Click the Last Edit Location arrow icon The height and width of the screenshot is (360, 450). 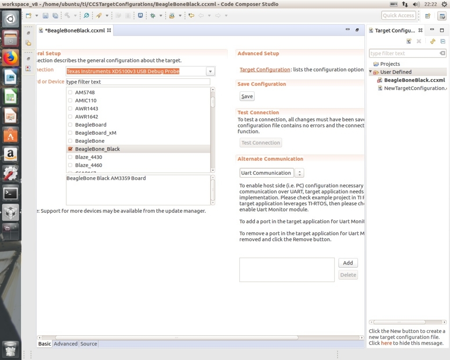point(192,15)
